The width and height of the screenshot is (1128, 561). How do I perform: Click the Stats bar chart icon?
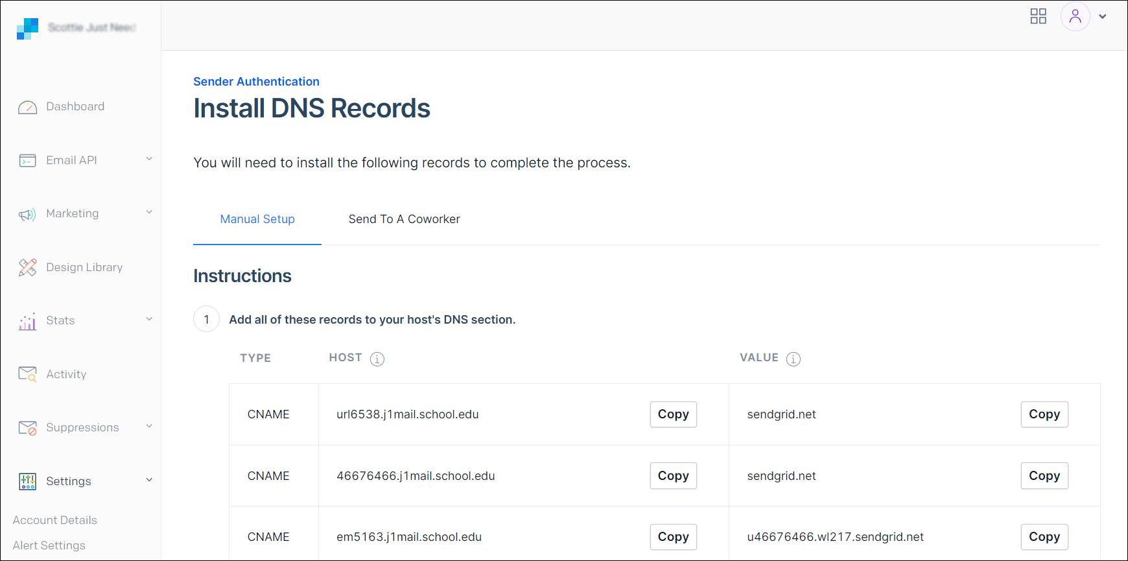[27, 321]
